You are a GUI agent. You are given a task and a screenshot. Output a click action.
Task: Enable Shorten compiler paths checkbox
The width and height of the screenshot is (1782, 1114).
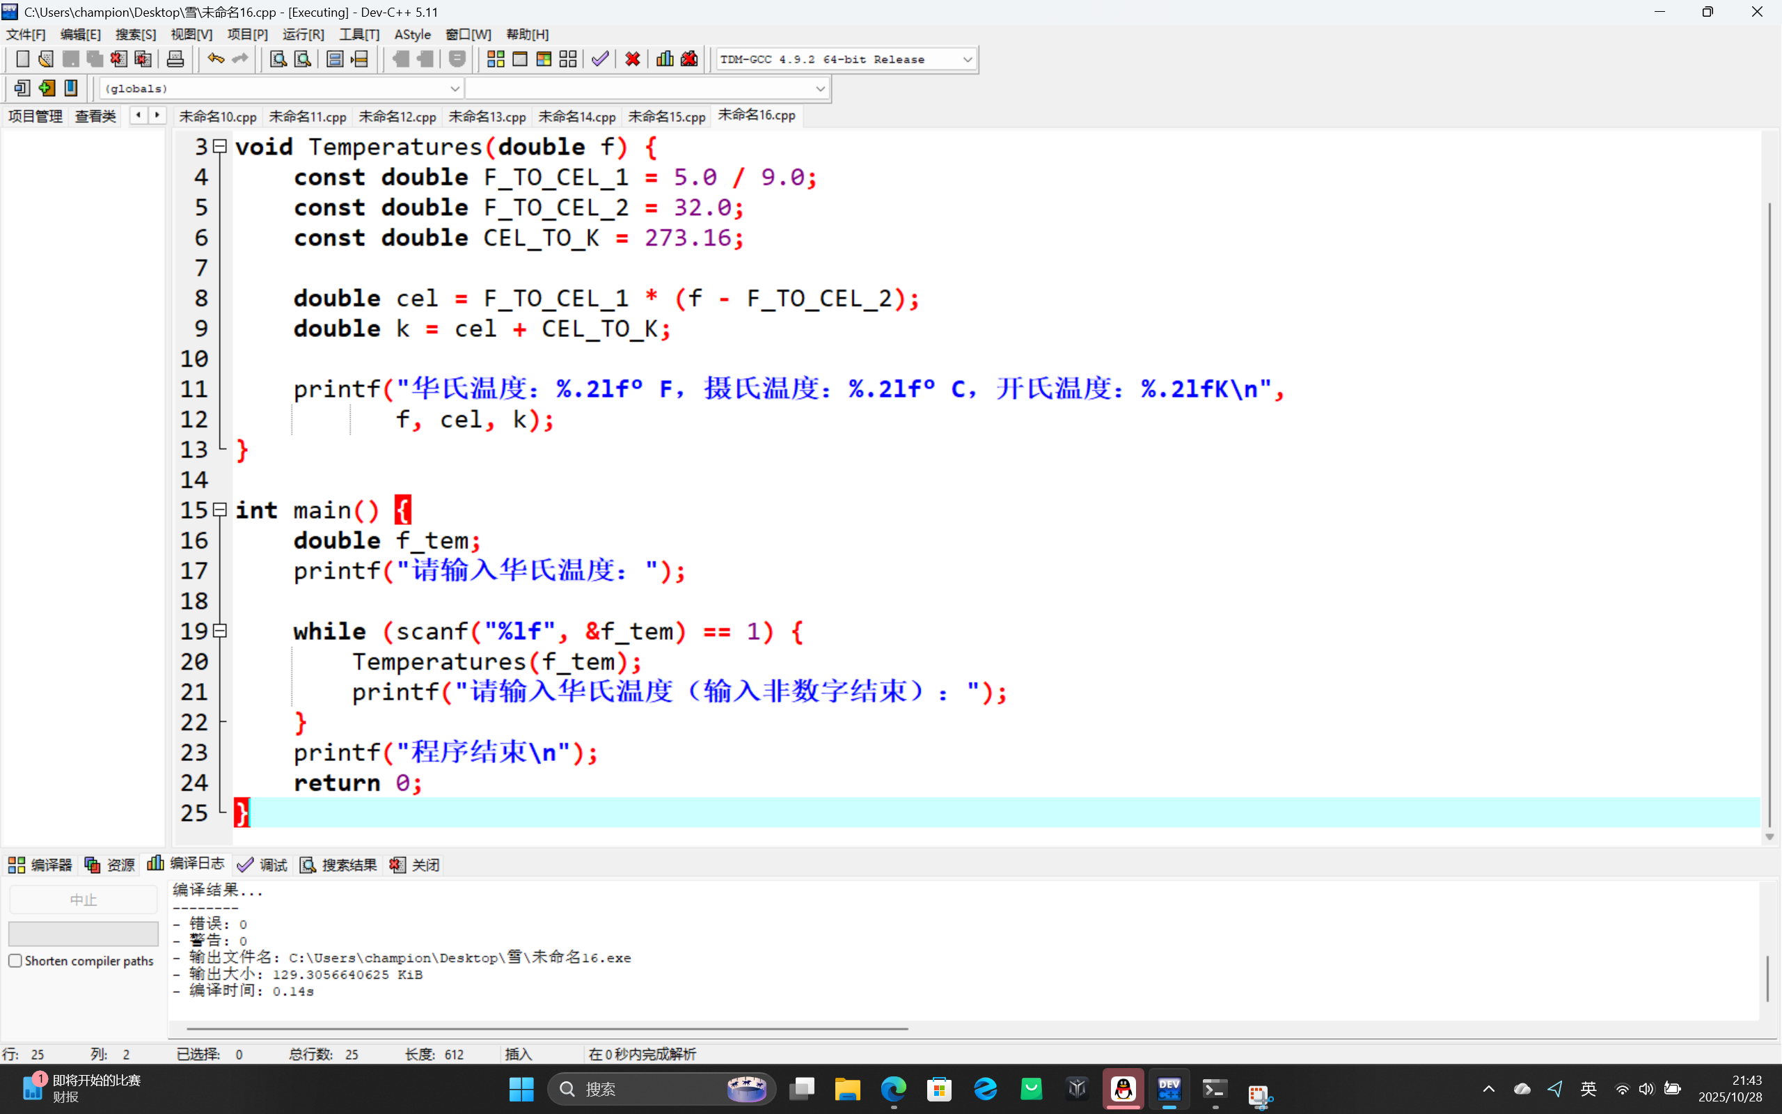15,961
